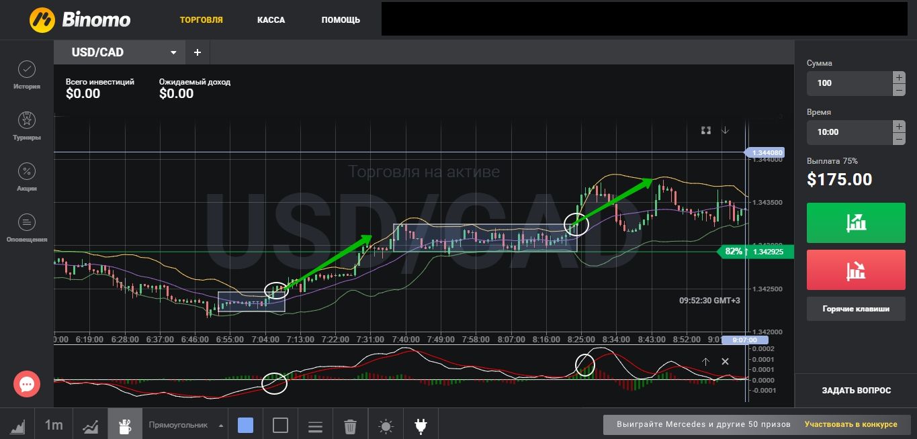
Task: Open the Турниры (tournaments) section
Action: point(27,126)
